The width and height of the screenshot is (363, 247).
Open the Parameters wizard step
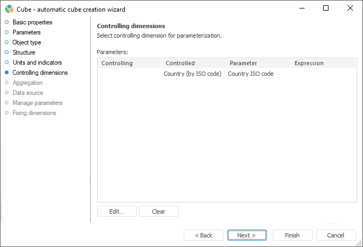pyautogui.click(x=27, y=32)
